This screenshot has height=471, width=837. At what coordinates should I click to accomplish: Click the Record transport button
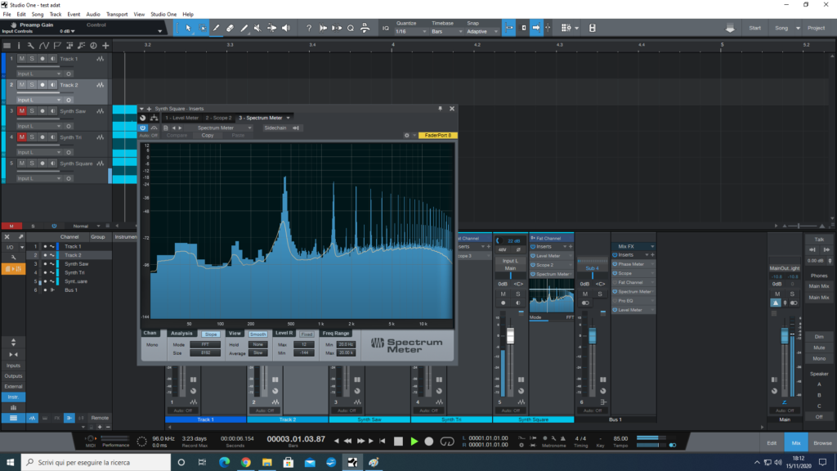click(x=428, y=442)
